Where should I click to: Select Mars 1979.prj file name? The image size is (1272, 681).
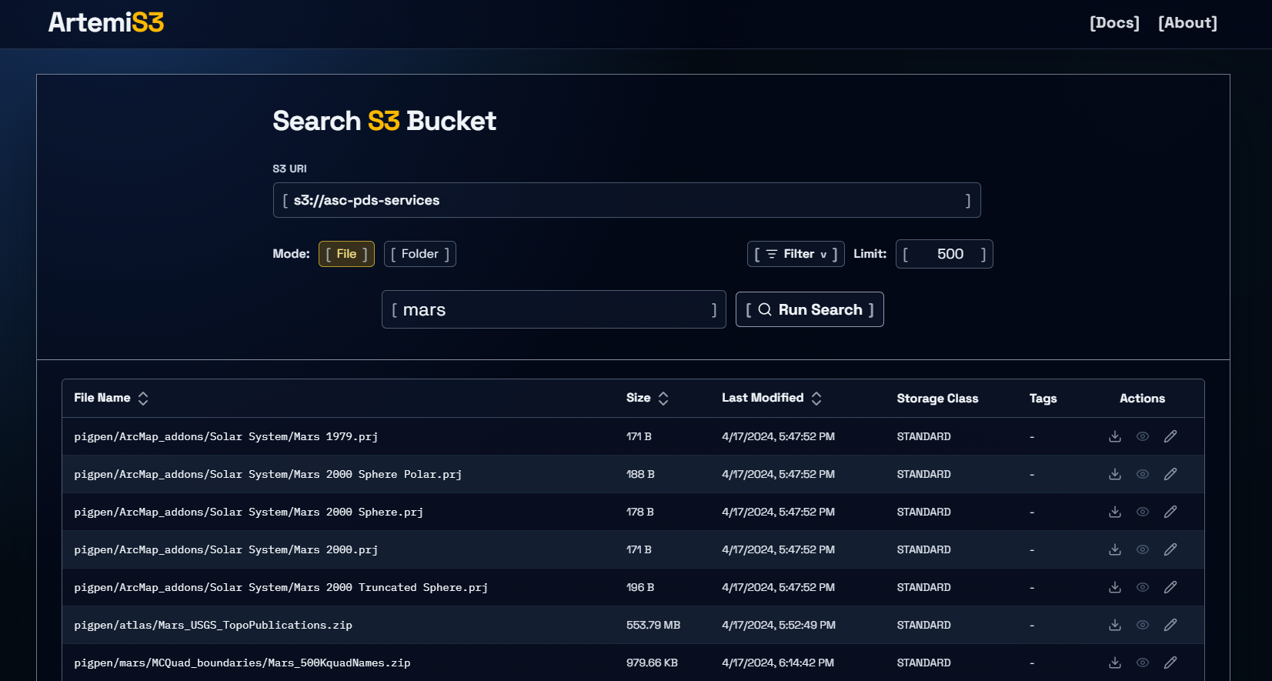click(x=225, y=436)
